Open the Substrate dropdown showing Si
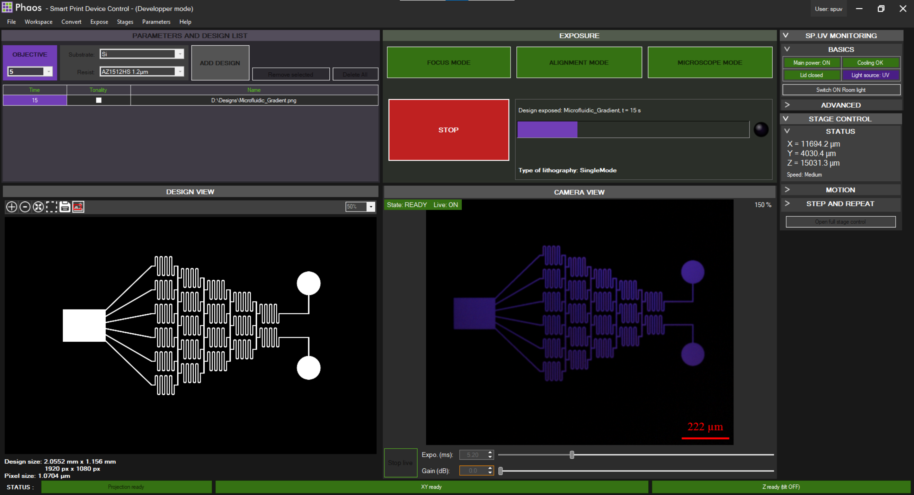914x495 pixels. click(180, 54)
